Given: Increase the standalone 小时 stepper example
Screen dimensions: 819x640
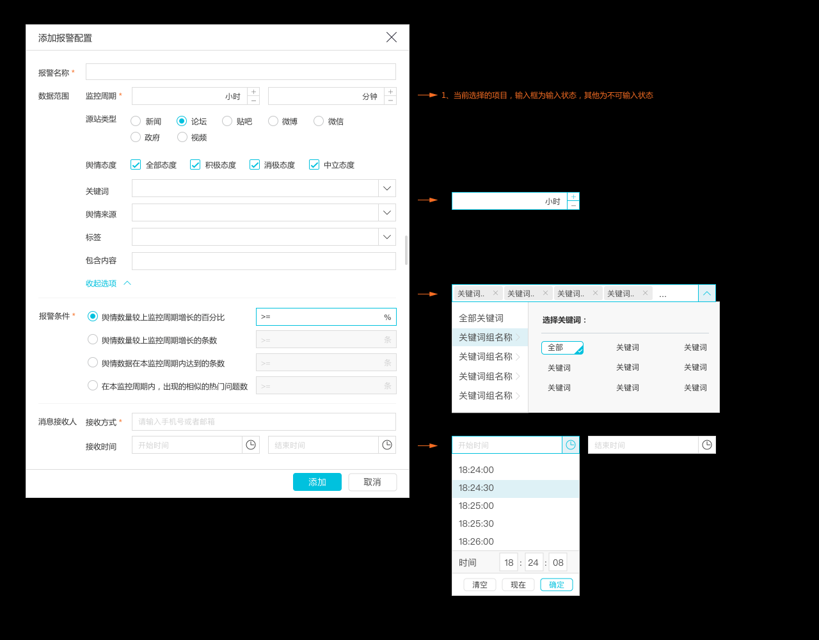Looking at the screenshot, I should (573, 196).
